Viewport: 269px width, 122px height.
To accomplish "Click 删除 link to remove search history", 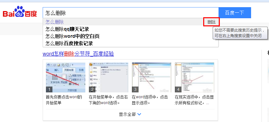I will pyautogui.click(x=212, y=22).
